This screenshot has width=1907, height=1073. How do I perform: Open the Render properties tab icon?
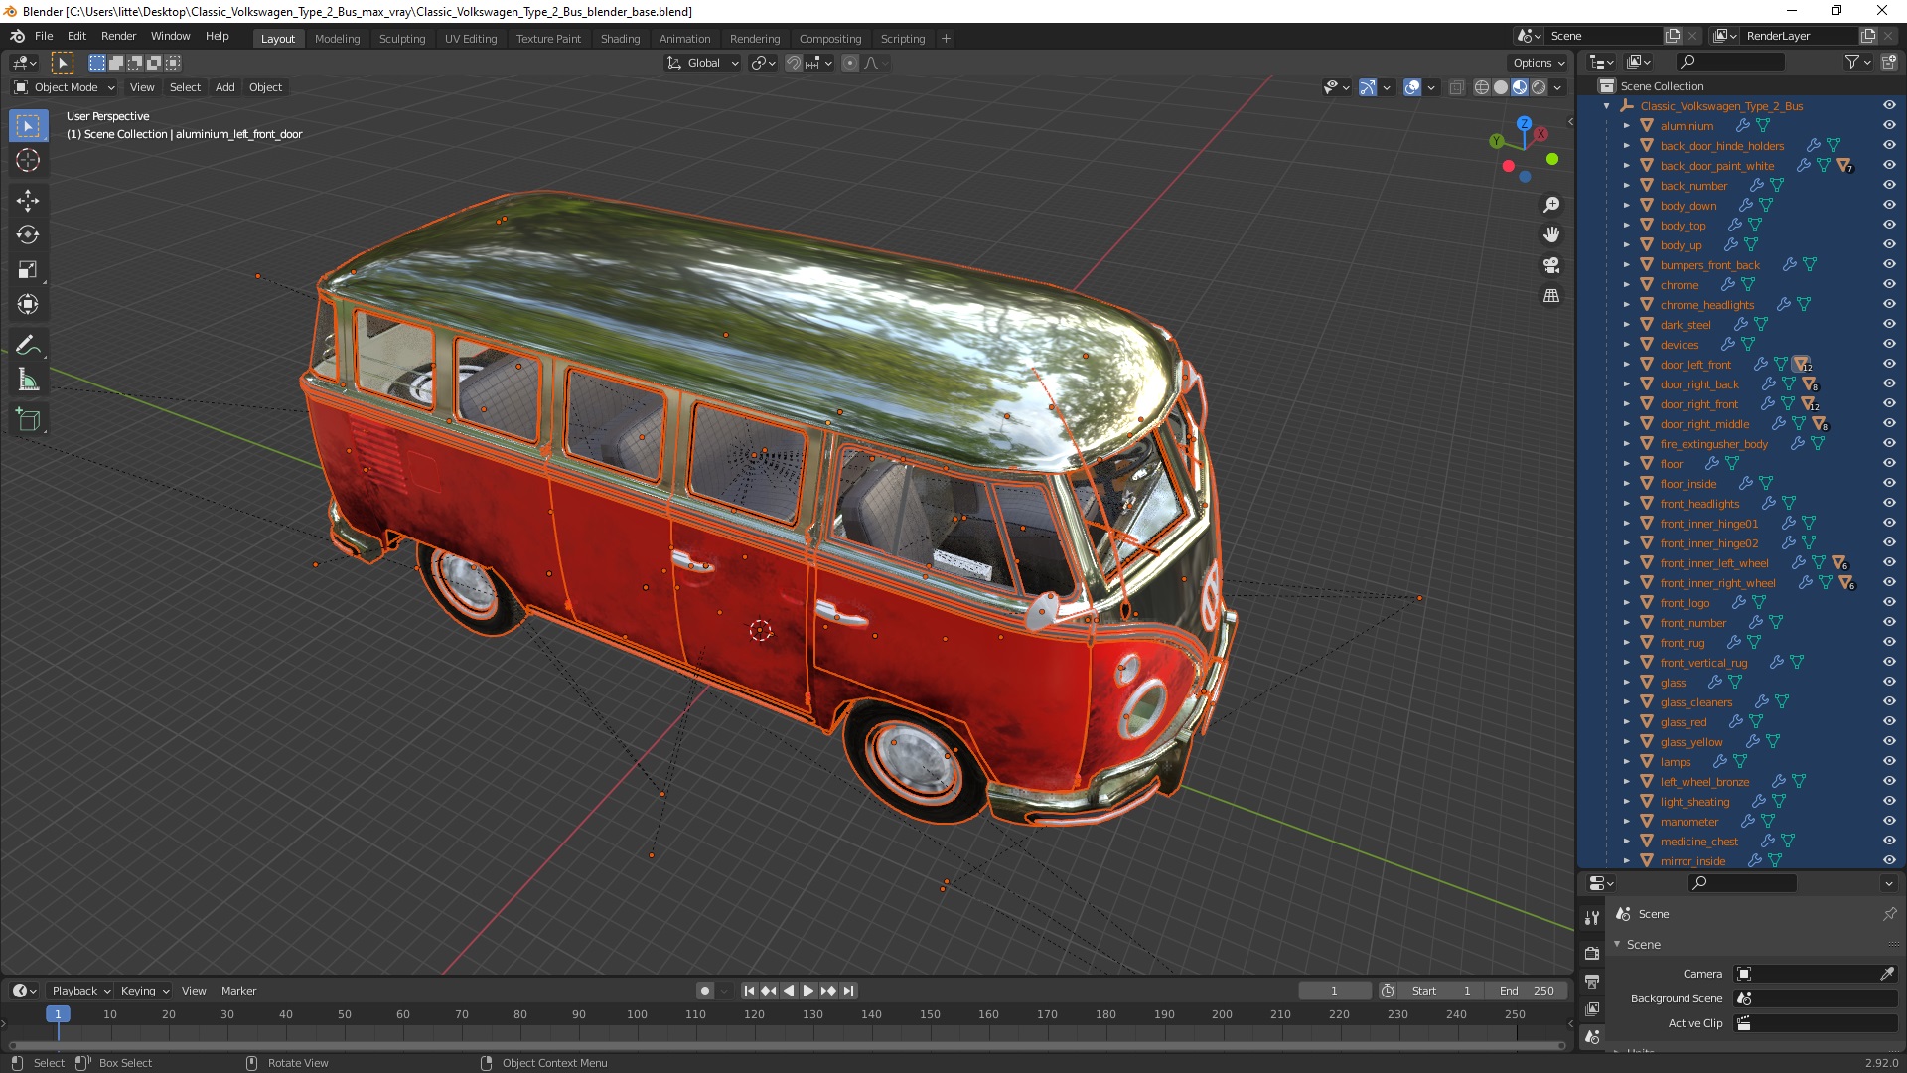(x=1592, y=953)
